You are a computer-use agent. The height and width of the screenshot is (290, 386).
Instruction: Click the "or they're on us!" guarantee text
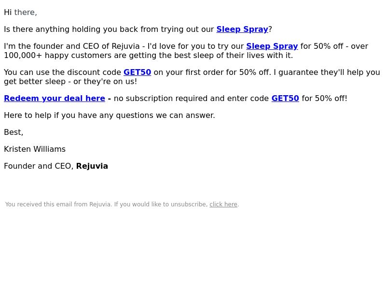105,82
